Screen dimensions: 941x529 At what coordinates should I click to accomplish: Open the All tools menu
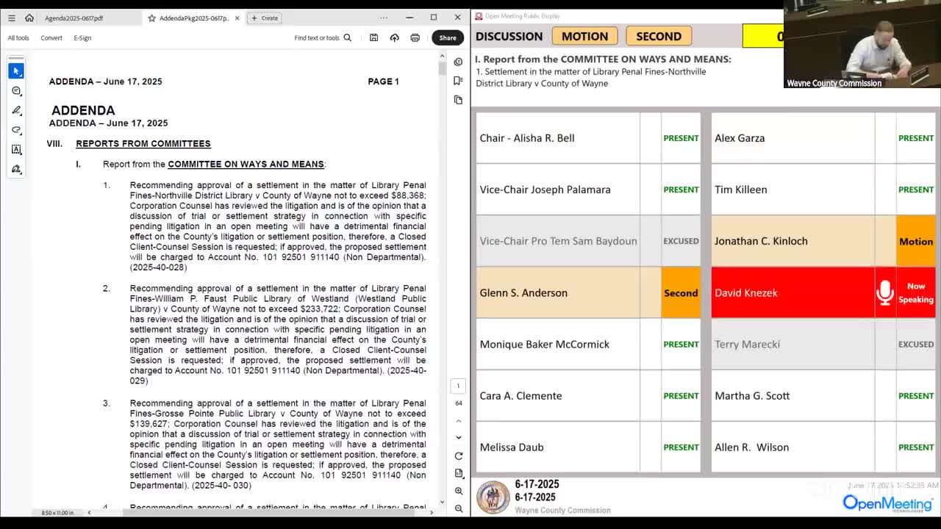tap(18, 37)
